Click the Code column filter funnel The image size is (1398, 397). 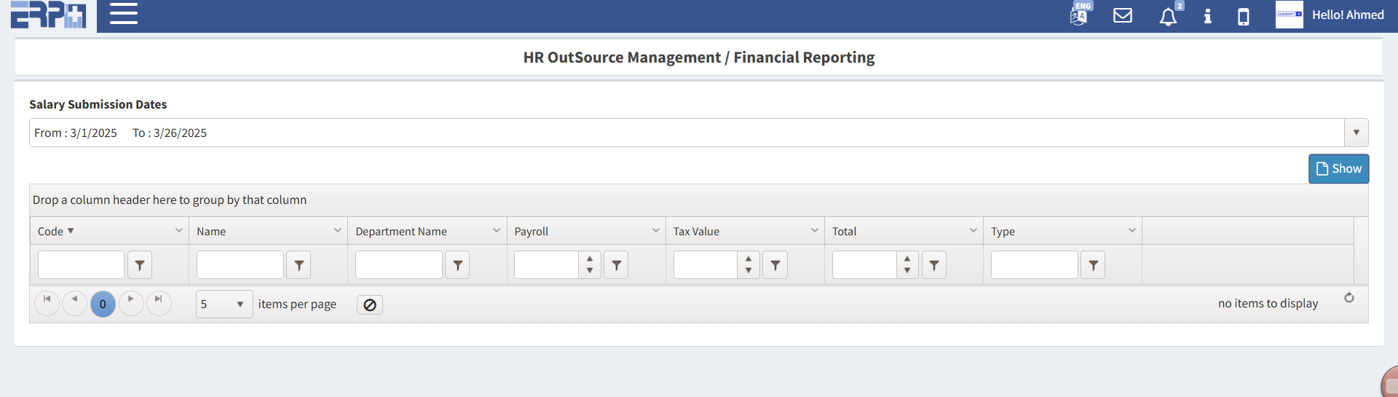140,265
